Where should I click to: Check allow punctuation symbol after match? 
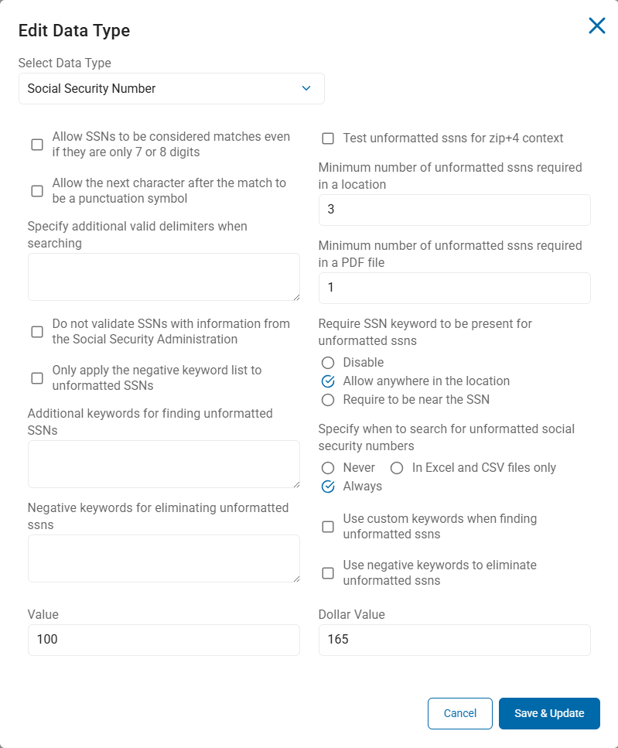[37, 191]
